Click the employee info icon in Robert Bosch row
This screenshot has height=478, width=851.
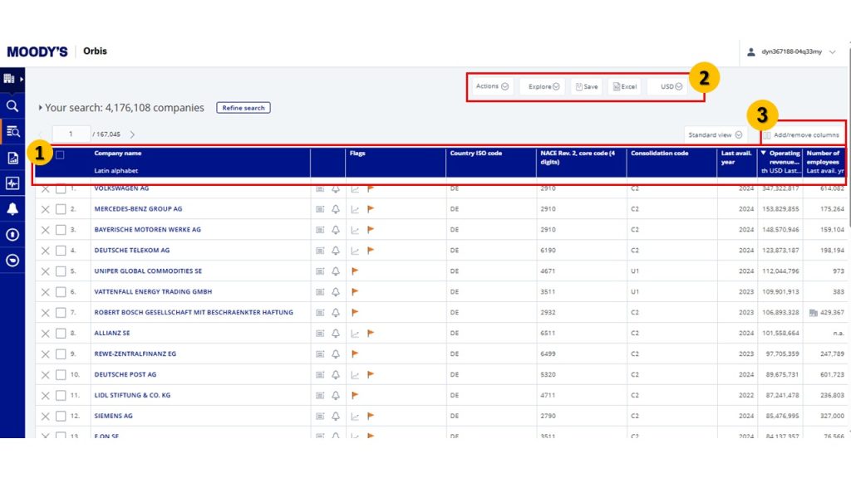[813, 313]
